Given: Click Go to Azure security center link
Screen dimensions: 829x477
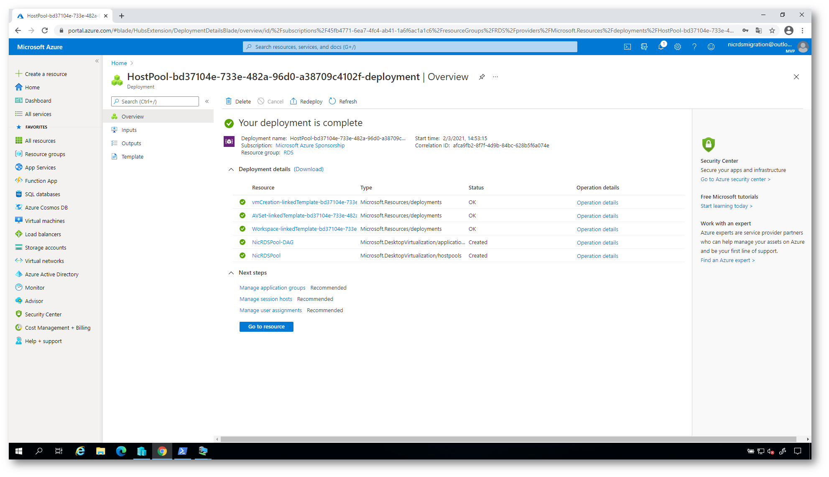Looking at the screenshot, I should point(735,179).
